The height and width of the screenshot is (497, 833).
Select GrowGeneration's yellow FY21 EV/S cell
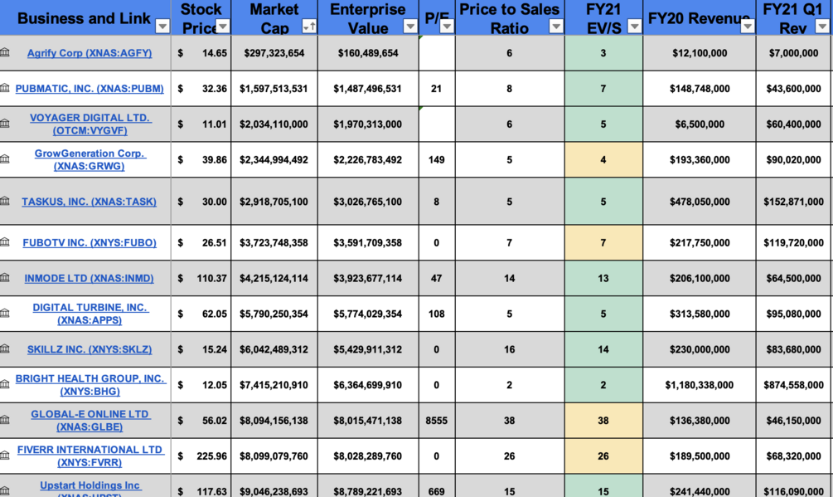point(603,159)
